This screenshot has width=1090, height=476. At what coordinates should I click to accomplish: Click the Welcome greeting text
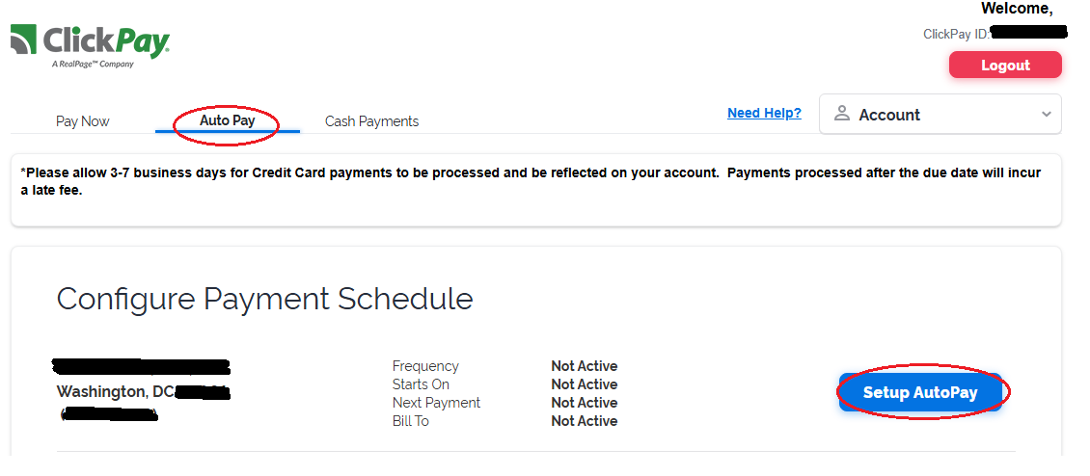pos(1016,9)
